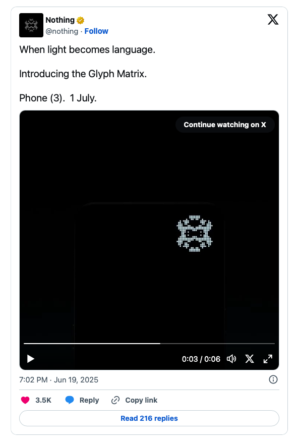Mute the video with the speaker icon

tap(231, 359)
